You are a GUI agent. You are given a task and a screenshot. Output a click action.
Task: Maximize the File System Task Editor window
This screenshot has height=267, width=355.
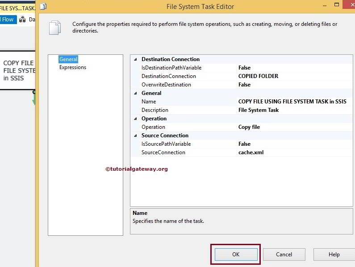pos(337,5)
